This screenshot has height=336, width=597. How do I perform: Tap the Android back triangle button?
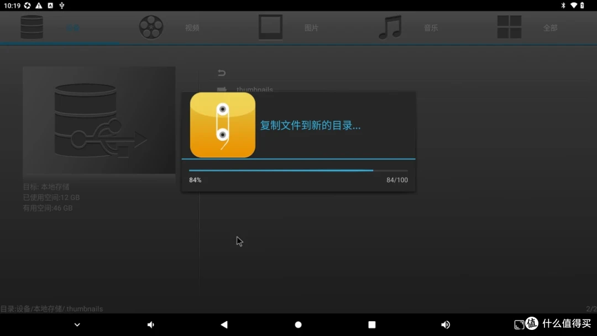point(224,324)
